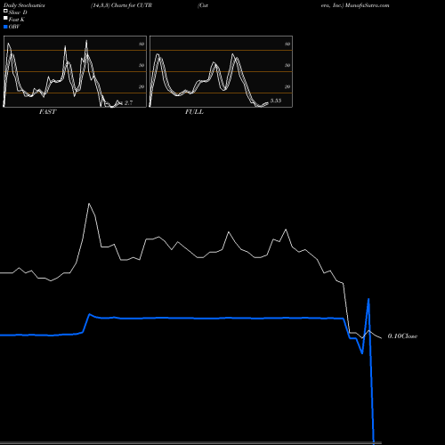This screenshot has height=445, width=445.
Task: Click the 50 level label in FULL chart
Action: tap(287, 65)
